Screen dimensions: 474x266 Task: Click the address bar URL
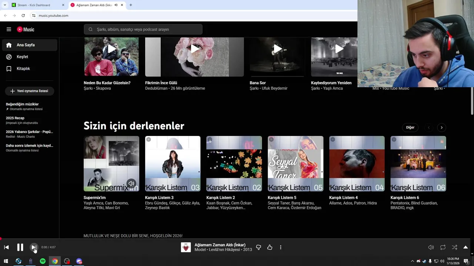click(53, 16)
